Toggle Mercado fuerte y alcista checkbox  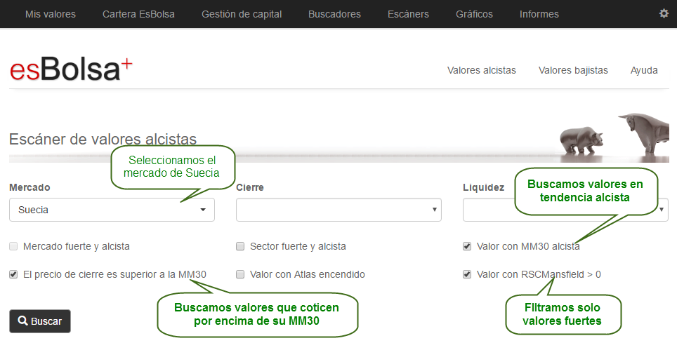13,246
